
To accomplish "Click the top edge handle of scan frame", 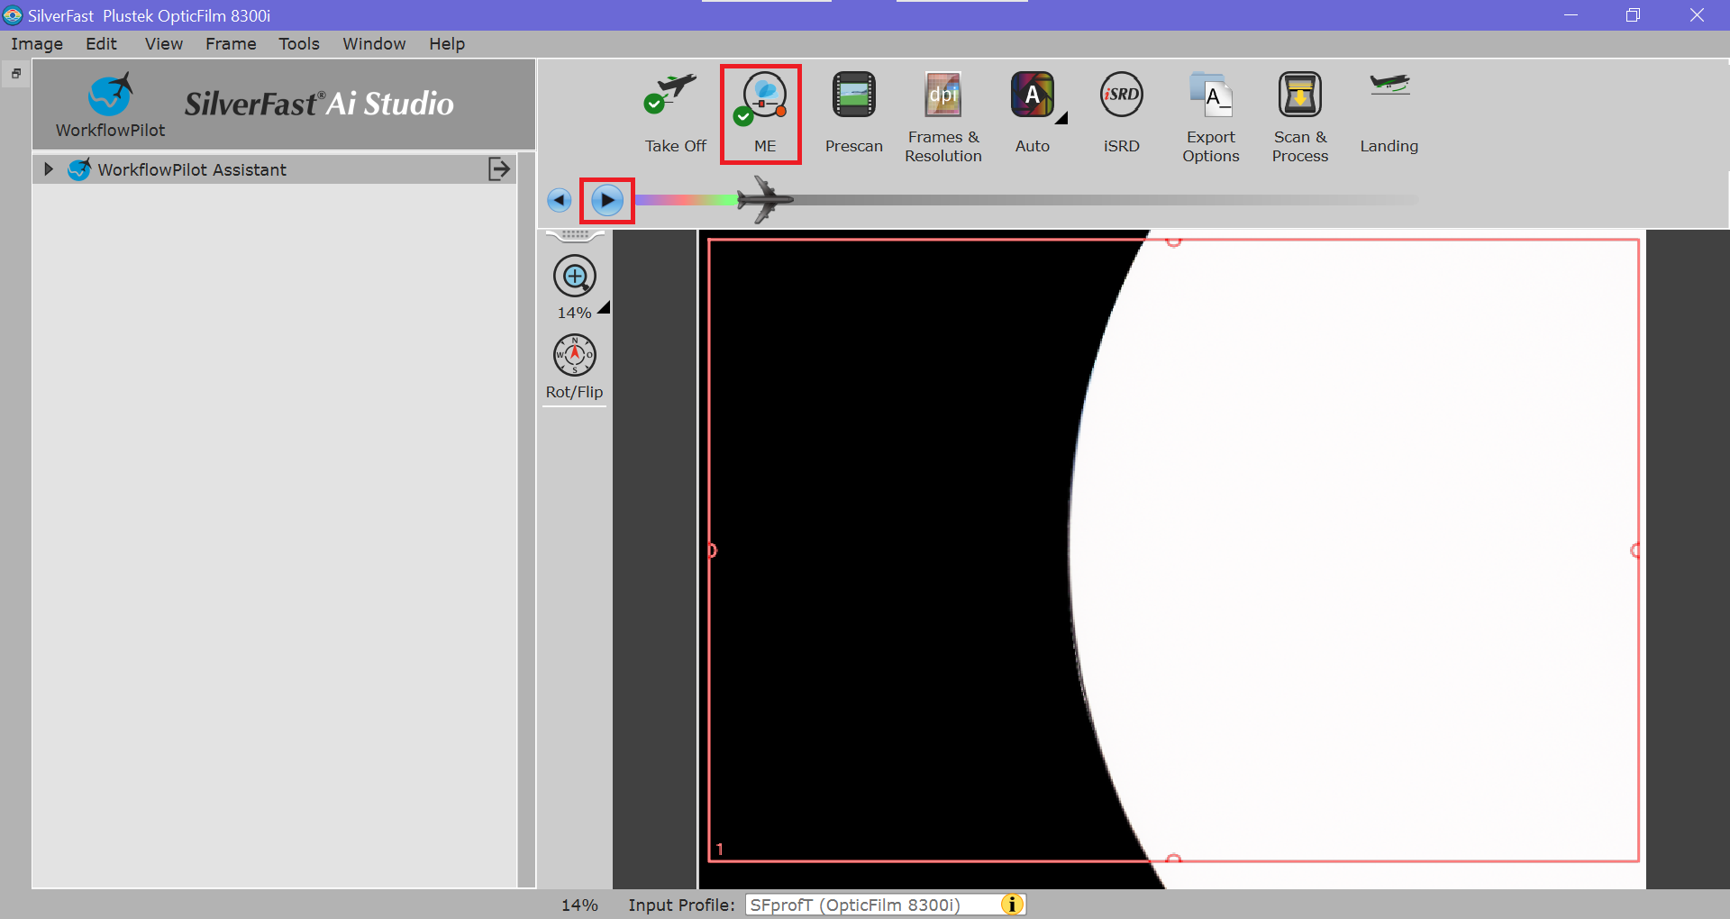I will click(x=1173, y=240).
